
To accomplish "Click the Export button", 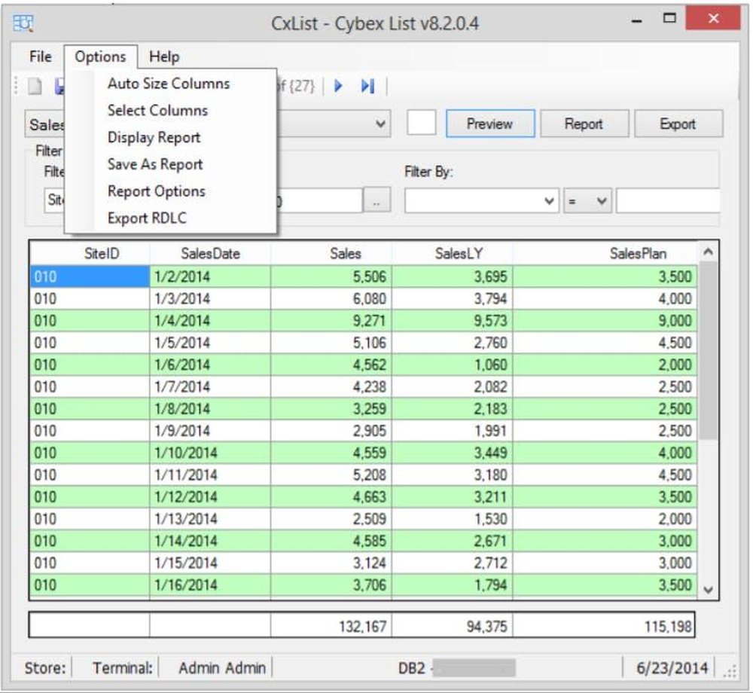I will (x=678, y=124).
